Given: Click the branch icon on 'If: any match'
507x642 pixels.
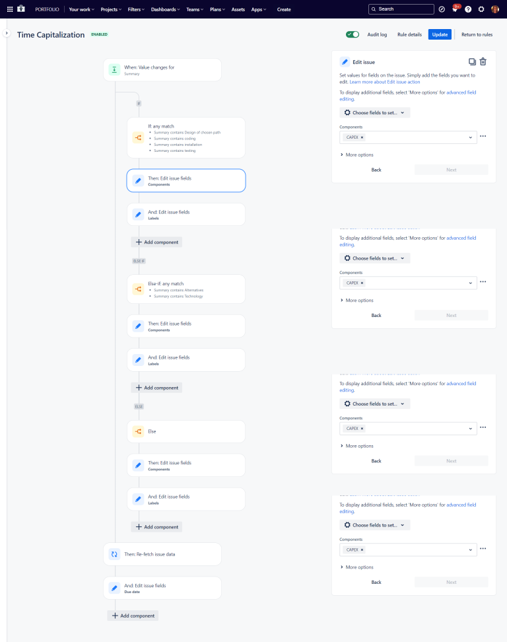Looking at the screenshot, I should pyautogui.click(x=137, y=137).
